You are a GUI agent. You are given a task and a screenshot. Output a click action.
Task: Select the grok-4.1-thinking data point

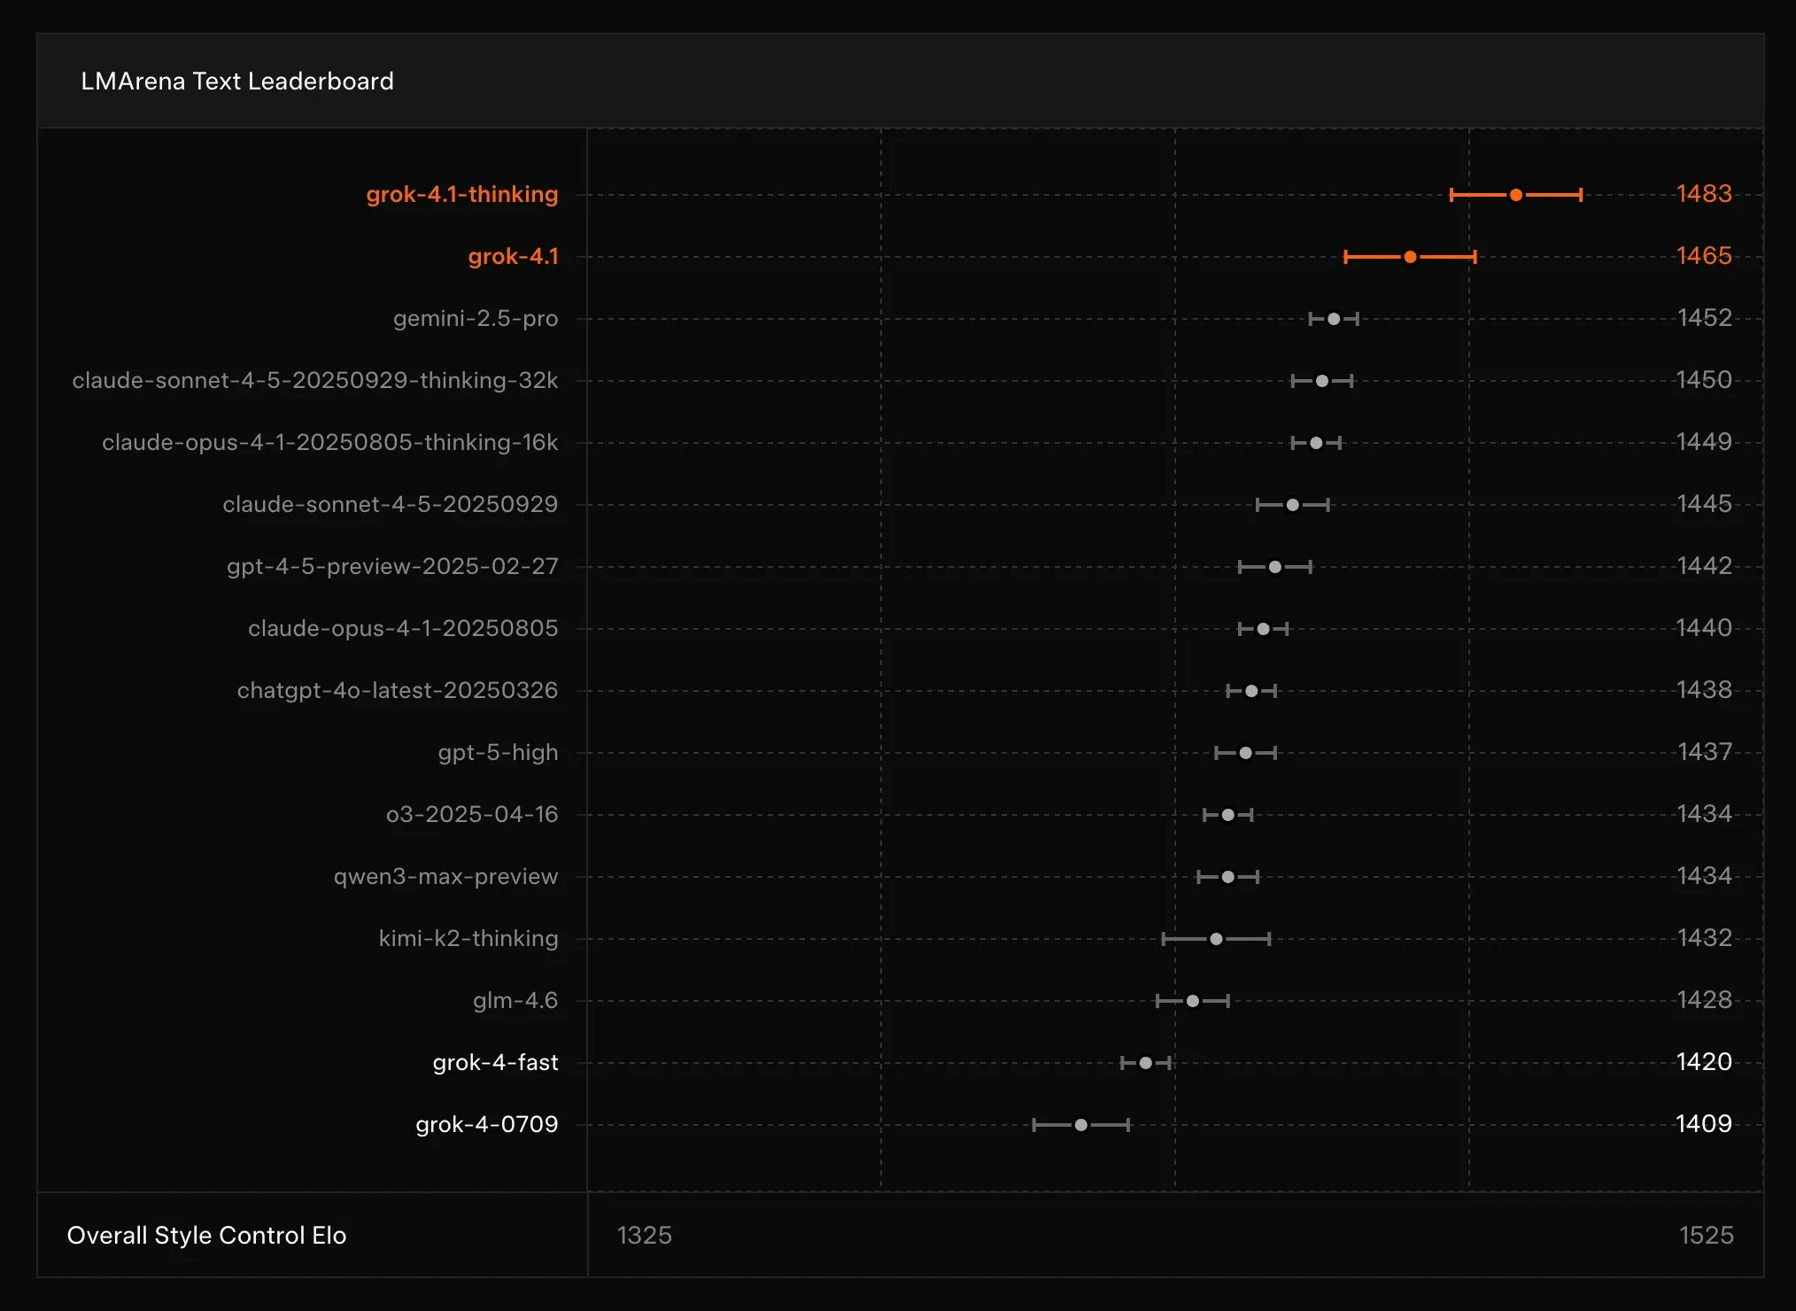[x=1516, y=194]
